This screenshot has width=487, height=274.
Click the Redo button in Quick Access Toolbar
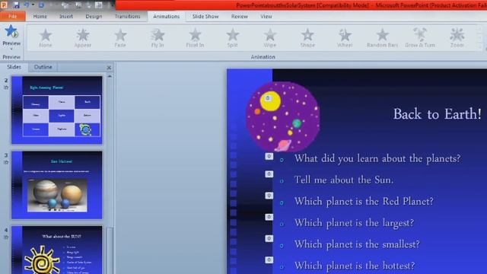pyautogui.click(x=41, y=5)
